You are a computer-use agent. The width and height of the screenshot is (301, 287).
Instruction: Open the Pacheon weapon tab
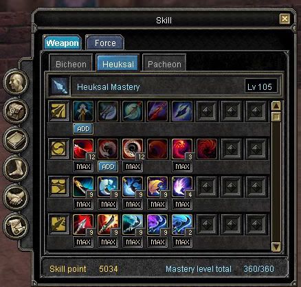point(164,64)
